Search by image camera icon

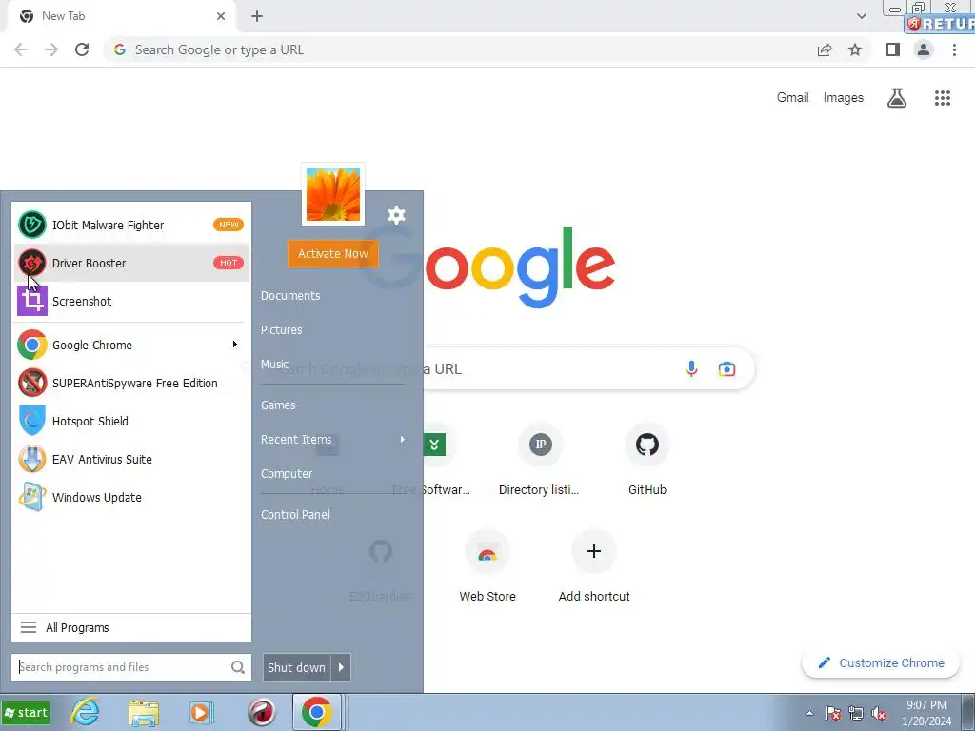pyautogui.click(x=726, y=368)
